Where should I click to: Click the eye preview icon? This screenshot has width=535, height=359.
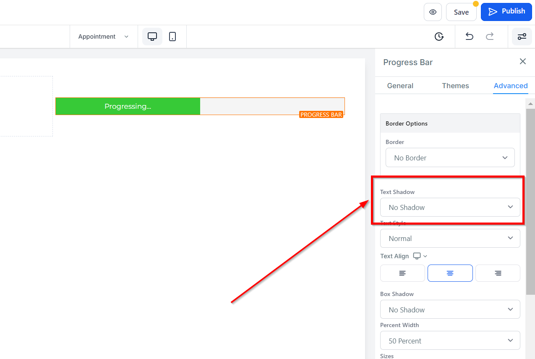coord(433,12)
